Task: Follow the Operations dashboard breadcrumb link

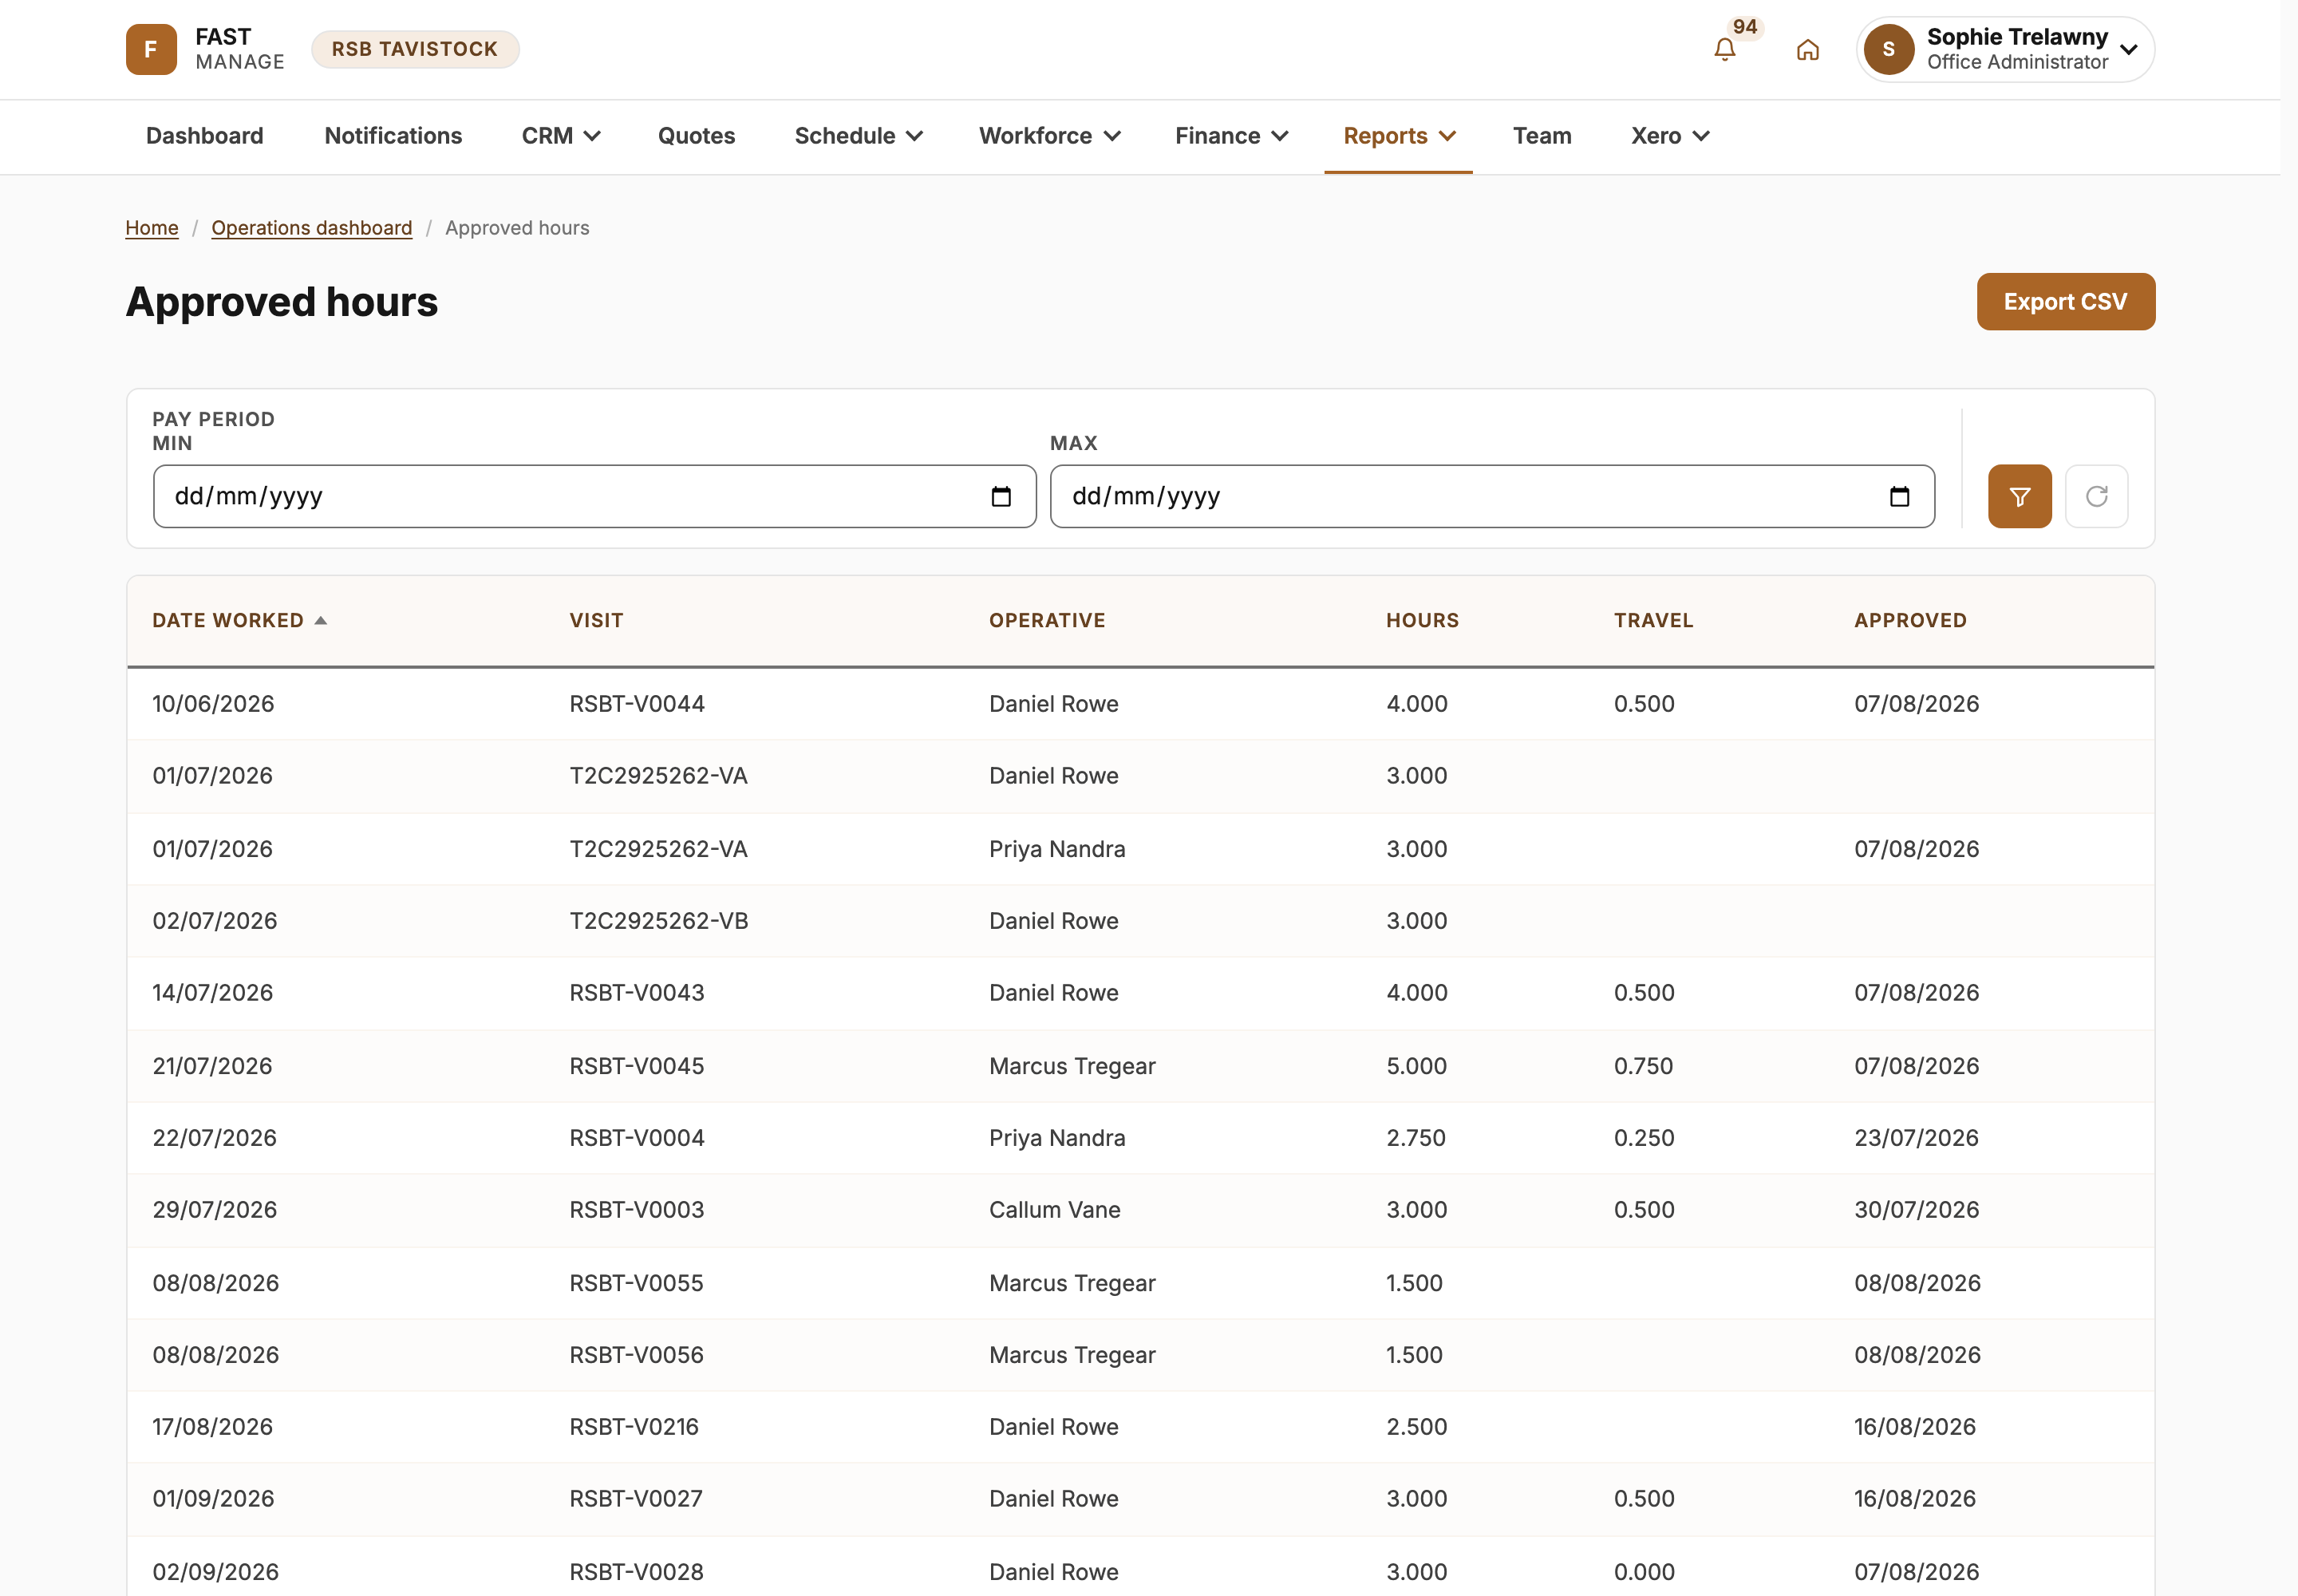Action: [311, 228]
